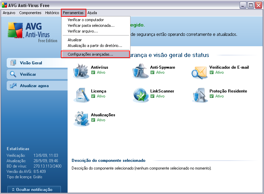This screenshot has height=194, width=264.
Task: Click the LinkScanner Ativo green checkmark
Action: [152, 96]
